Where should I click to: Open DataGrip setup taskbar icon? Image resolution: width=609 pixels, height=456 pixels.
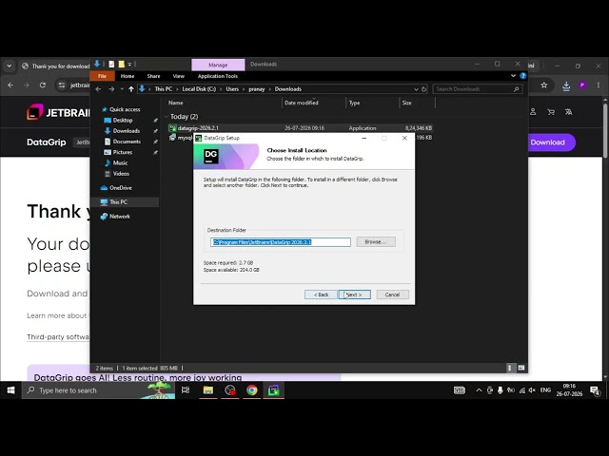(273, 390)
